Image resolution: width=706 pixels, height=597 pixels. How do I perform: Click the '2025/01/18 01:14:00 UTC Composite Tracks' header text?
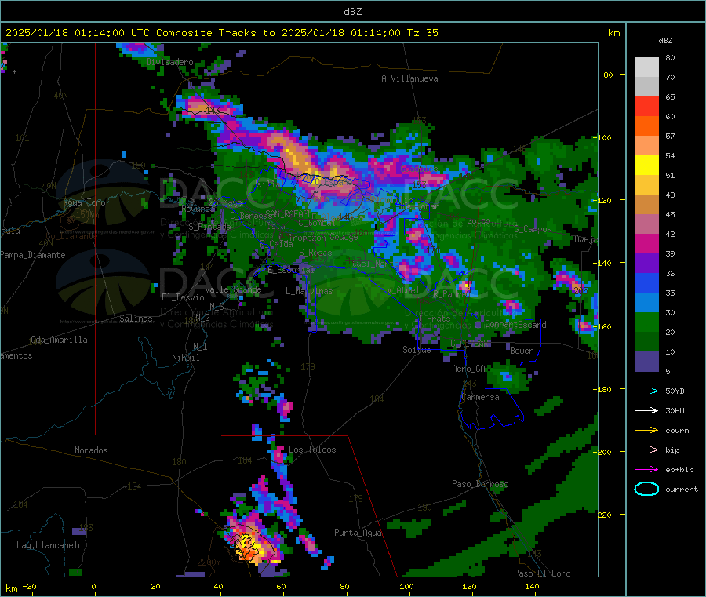pos(130,33)
